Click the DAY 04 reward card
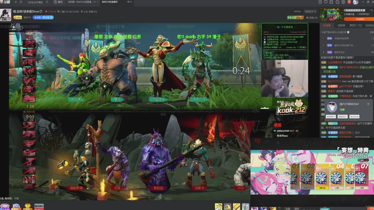 (x=337, y=176)
